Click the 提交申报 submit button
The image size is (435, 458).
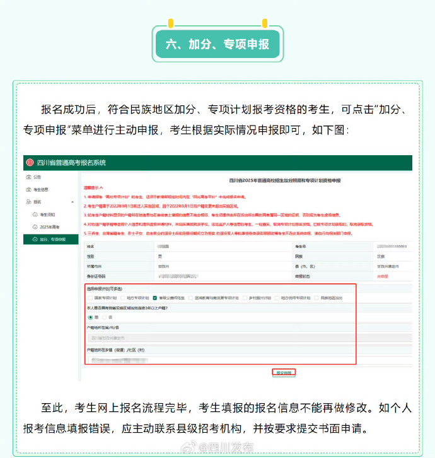click(284, 372)
